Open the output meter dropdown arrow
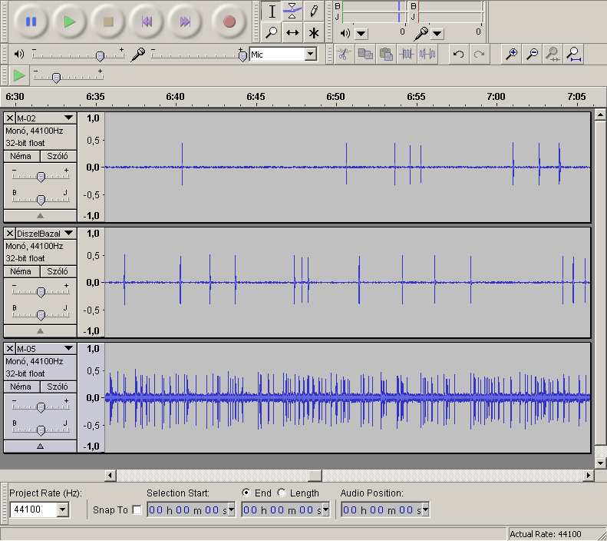 pos(361,34)
